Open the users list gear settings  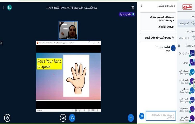pos(179,46)
